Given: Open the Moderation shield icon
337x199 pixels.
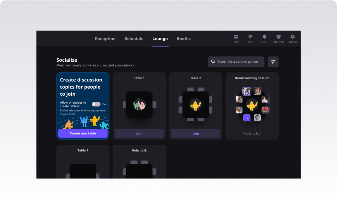Looking at the screenshot, I should coord(278,37).
